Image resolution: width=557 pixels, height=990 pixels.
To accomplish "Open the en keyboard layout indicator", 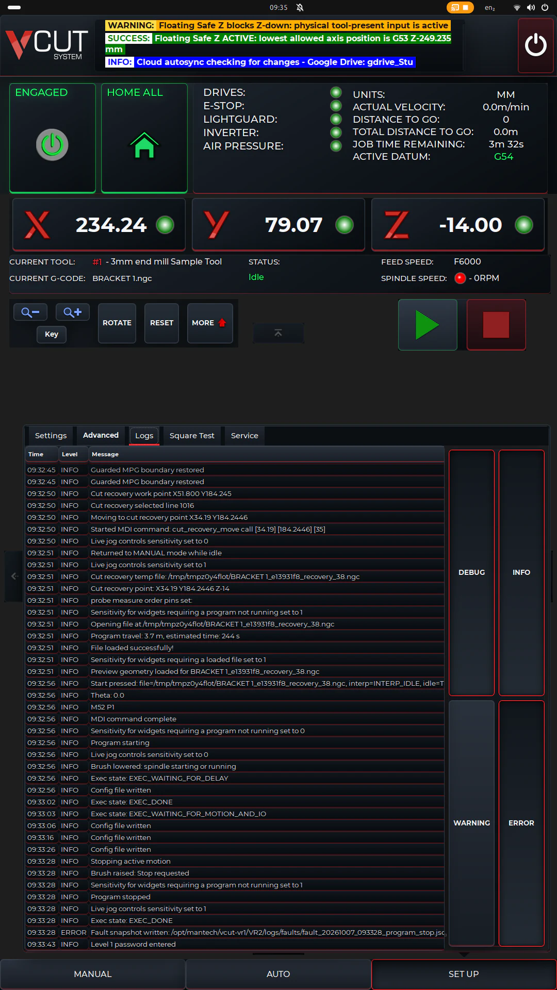I will point(489,8).
